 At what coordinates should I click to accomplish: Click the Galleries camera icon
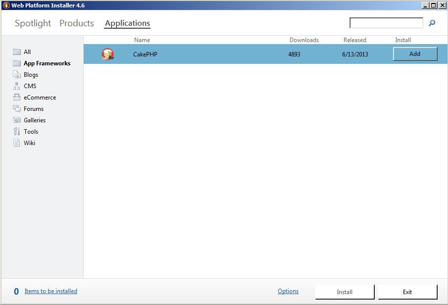click(17, 120)
